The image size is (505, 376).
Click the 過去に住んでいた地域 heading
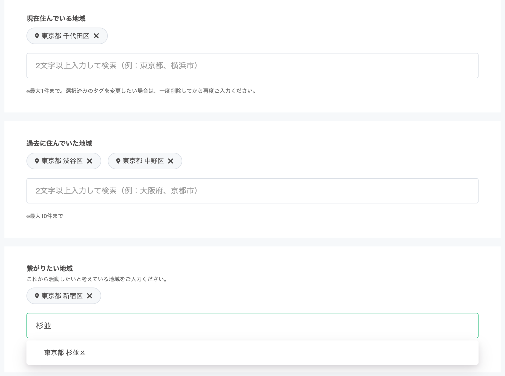tap(59, 143)
